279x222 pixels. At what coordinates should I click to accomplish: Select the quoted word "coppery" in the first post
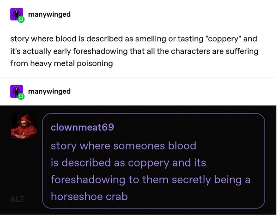point(223,39)
